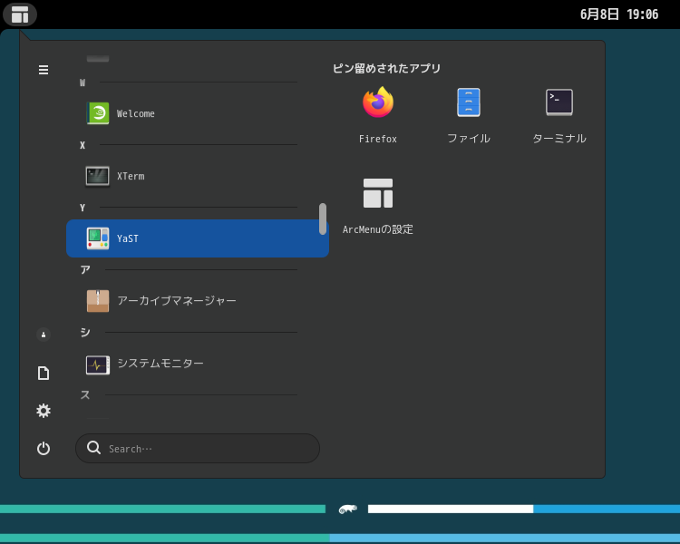Click the power button in sidebar
The image size is (680, 544).
point(44,448)
